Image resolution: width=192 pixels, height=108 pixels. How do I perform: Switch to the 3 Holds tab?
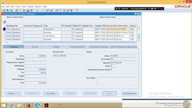click(56, 47)
